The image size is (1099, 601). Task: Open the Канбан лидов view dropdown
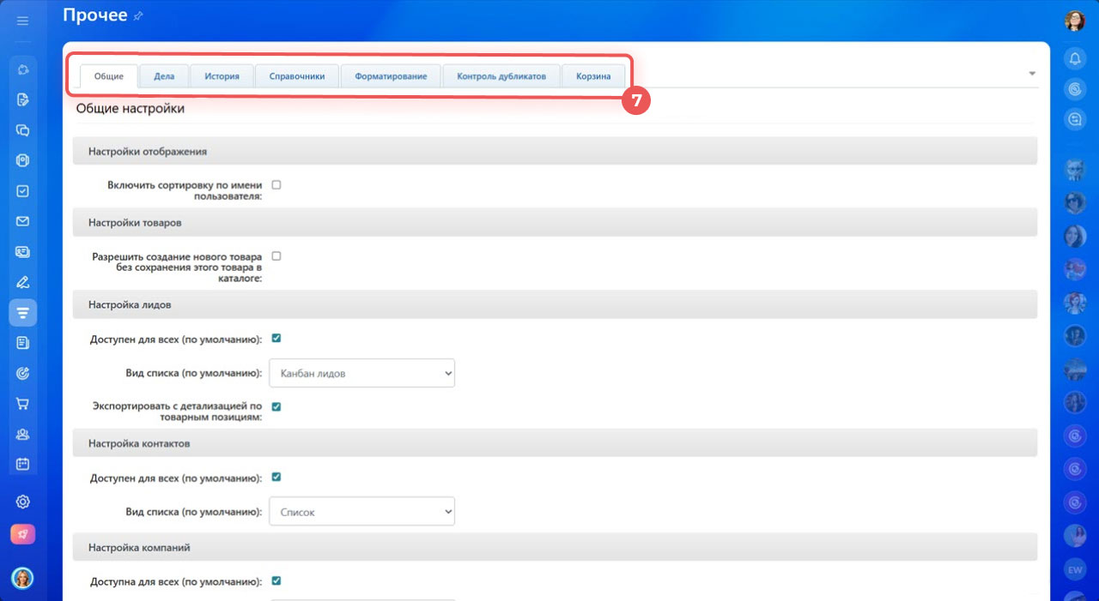361,373
